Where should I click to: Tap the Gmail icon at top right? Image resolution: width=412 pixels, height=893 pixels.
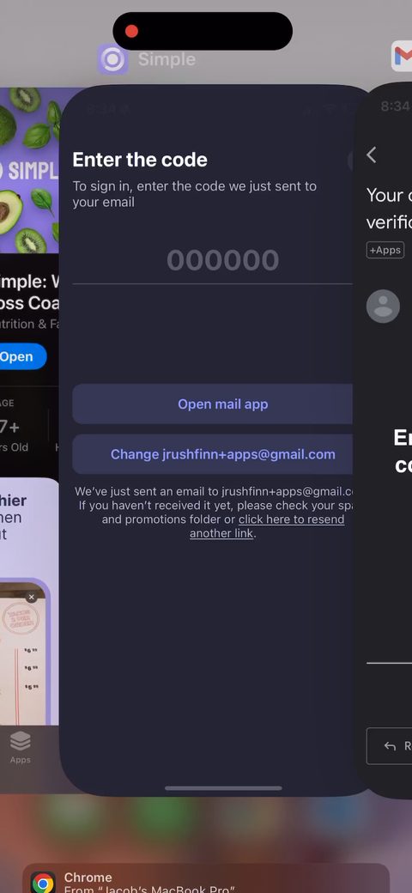(x=402, y=57)
